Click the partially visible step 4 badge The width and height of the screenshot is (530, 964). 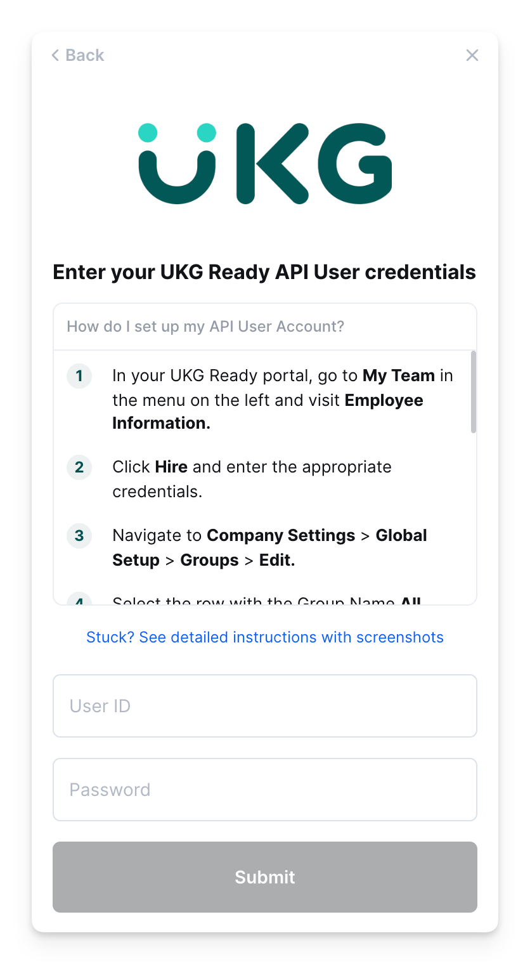coord(79,599)
